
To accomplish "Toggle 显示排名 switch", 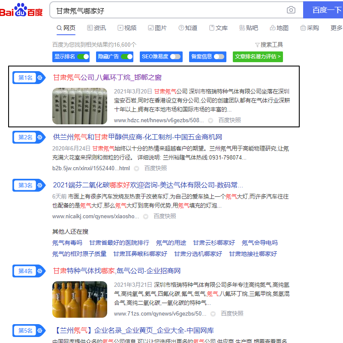I will tap(83, 57).
